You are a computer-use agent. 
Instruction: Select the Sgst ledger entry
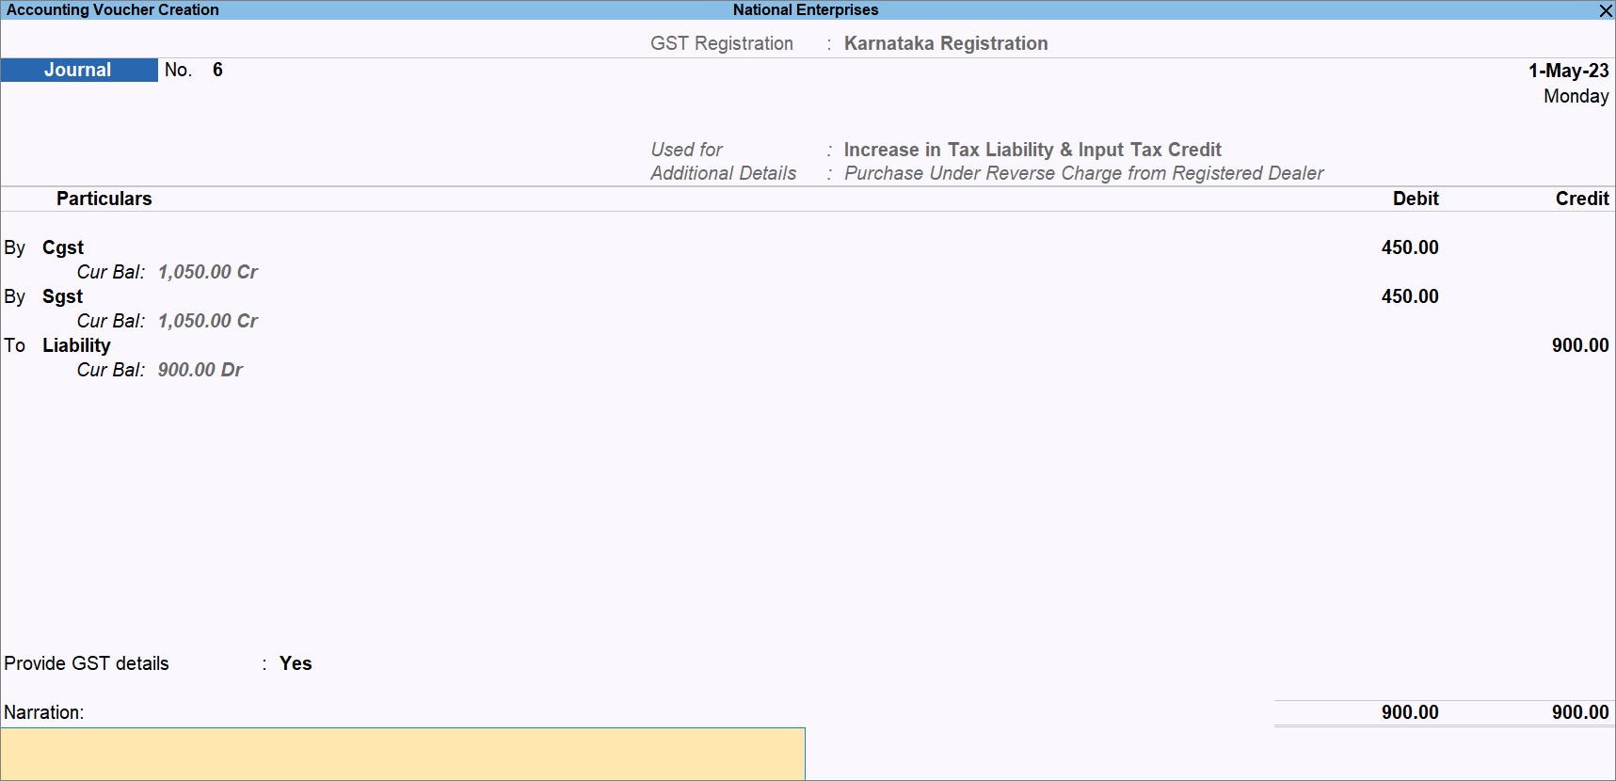point(62,297)
